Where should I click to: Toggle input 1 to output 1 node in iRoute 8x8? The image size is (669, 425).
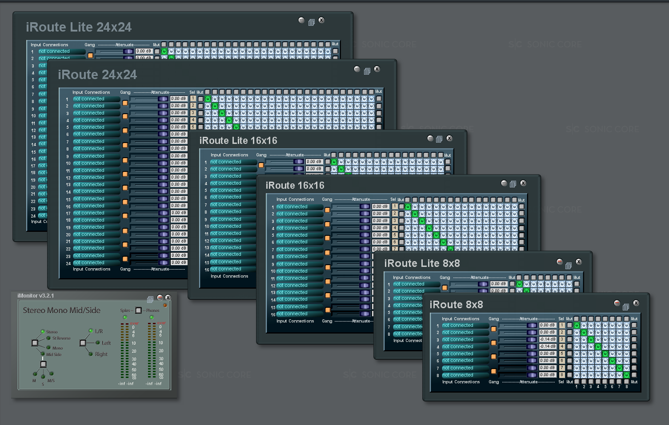coord(577,325)
